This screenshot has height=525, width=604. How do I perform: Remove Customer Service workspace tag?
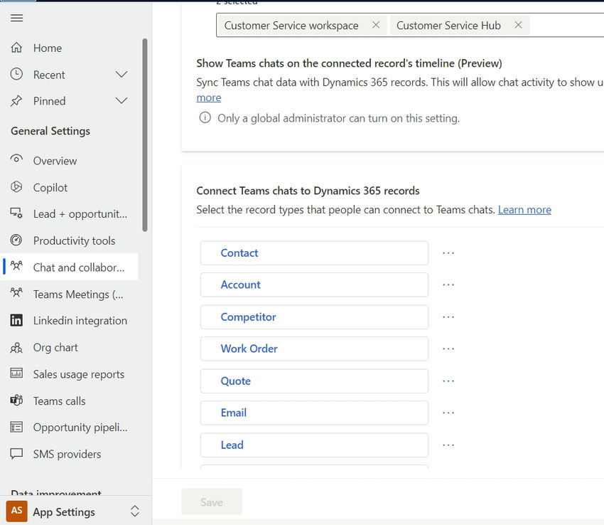376,25
